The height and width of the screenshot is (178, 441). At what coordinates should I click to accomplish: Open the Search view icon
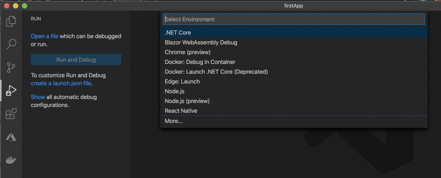pos(11,44)
